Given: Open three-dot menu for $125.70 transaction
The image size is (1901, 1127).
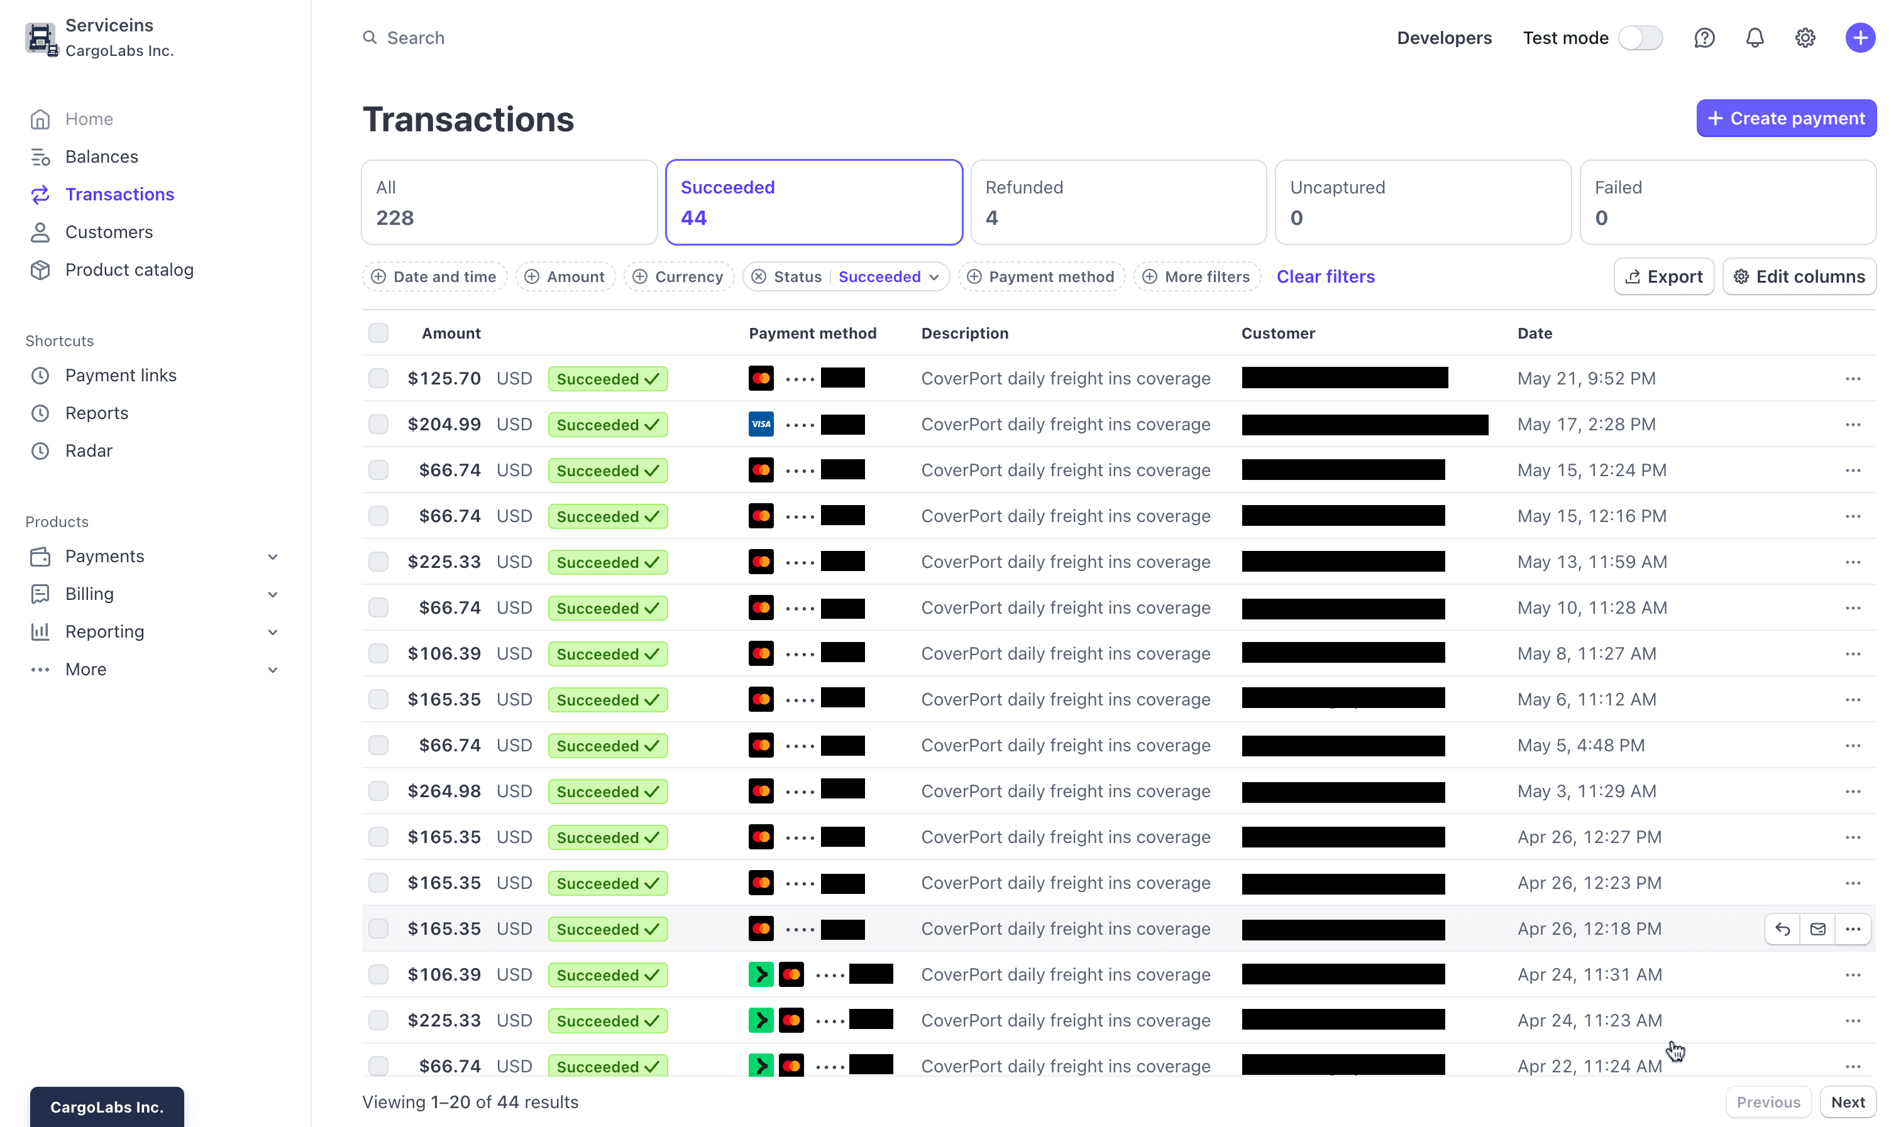Looking at the screenshot, I should pos(1853,379).
